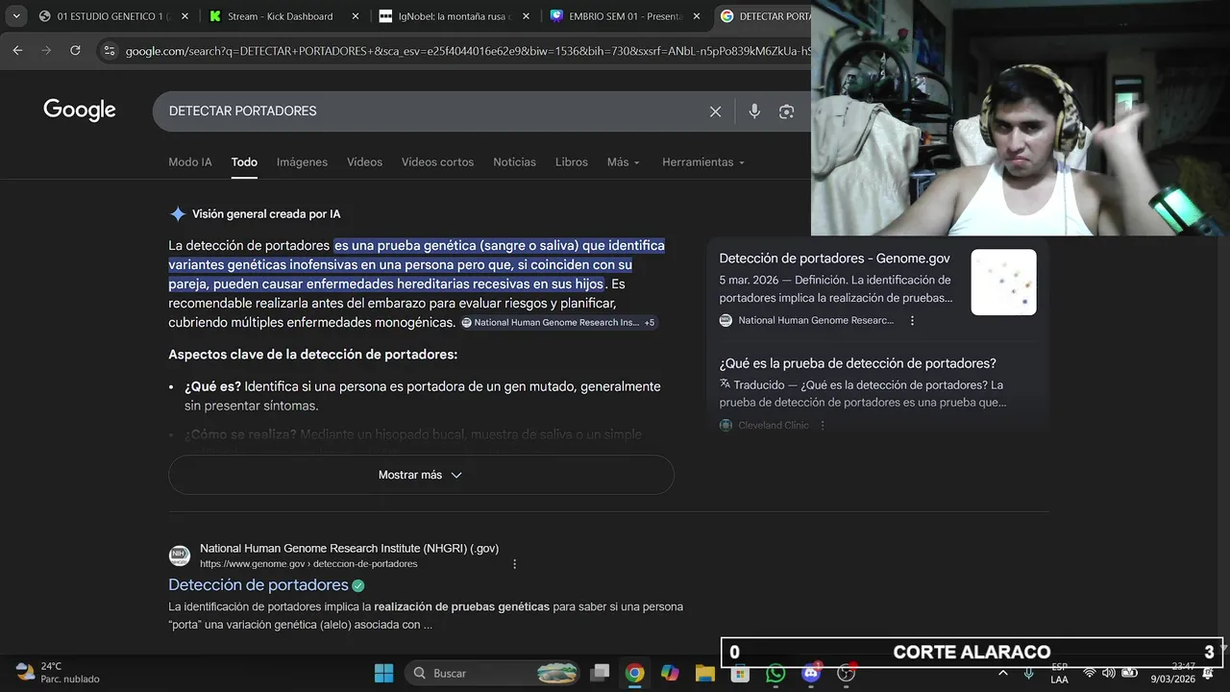The width and height of the screenshot is (1230, 692).
Task: Open the tab search chevron button
Action: 16,15
